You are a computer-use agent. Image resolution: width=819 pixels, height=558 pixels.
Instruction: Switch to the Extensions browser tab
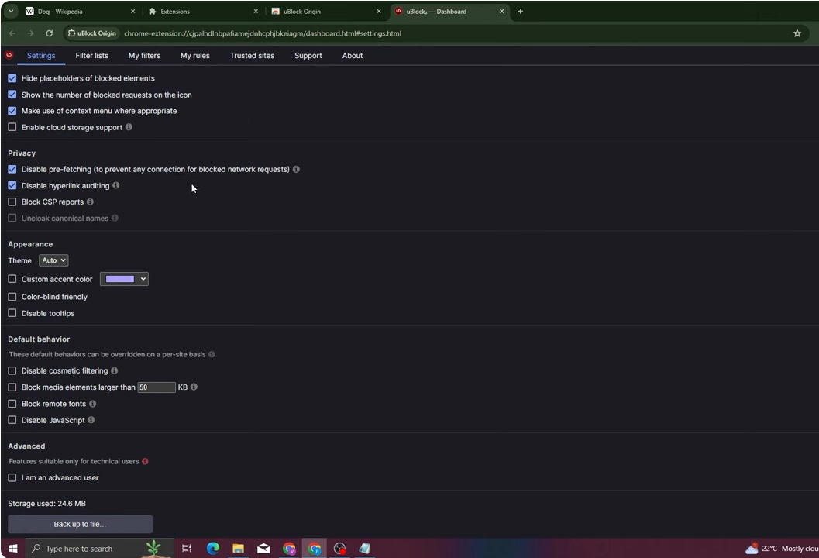point(201,11)
